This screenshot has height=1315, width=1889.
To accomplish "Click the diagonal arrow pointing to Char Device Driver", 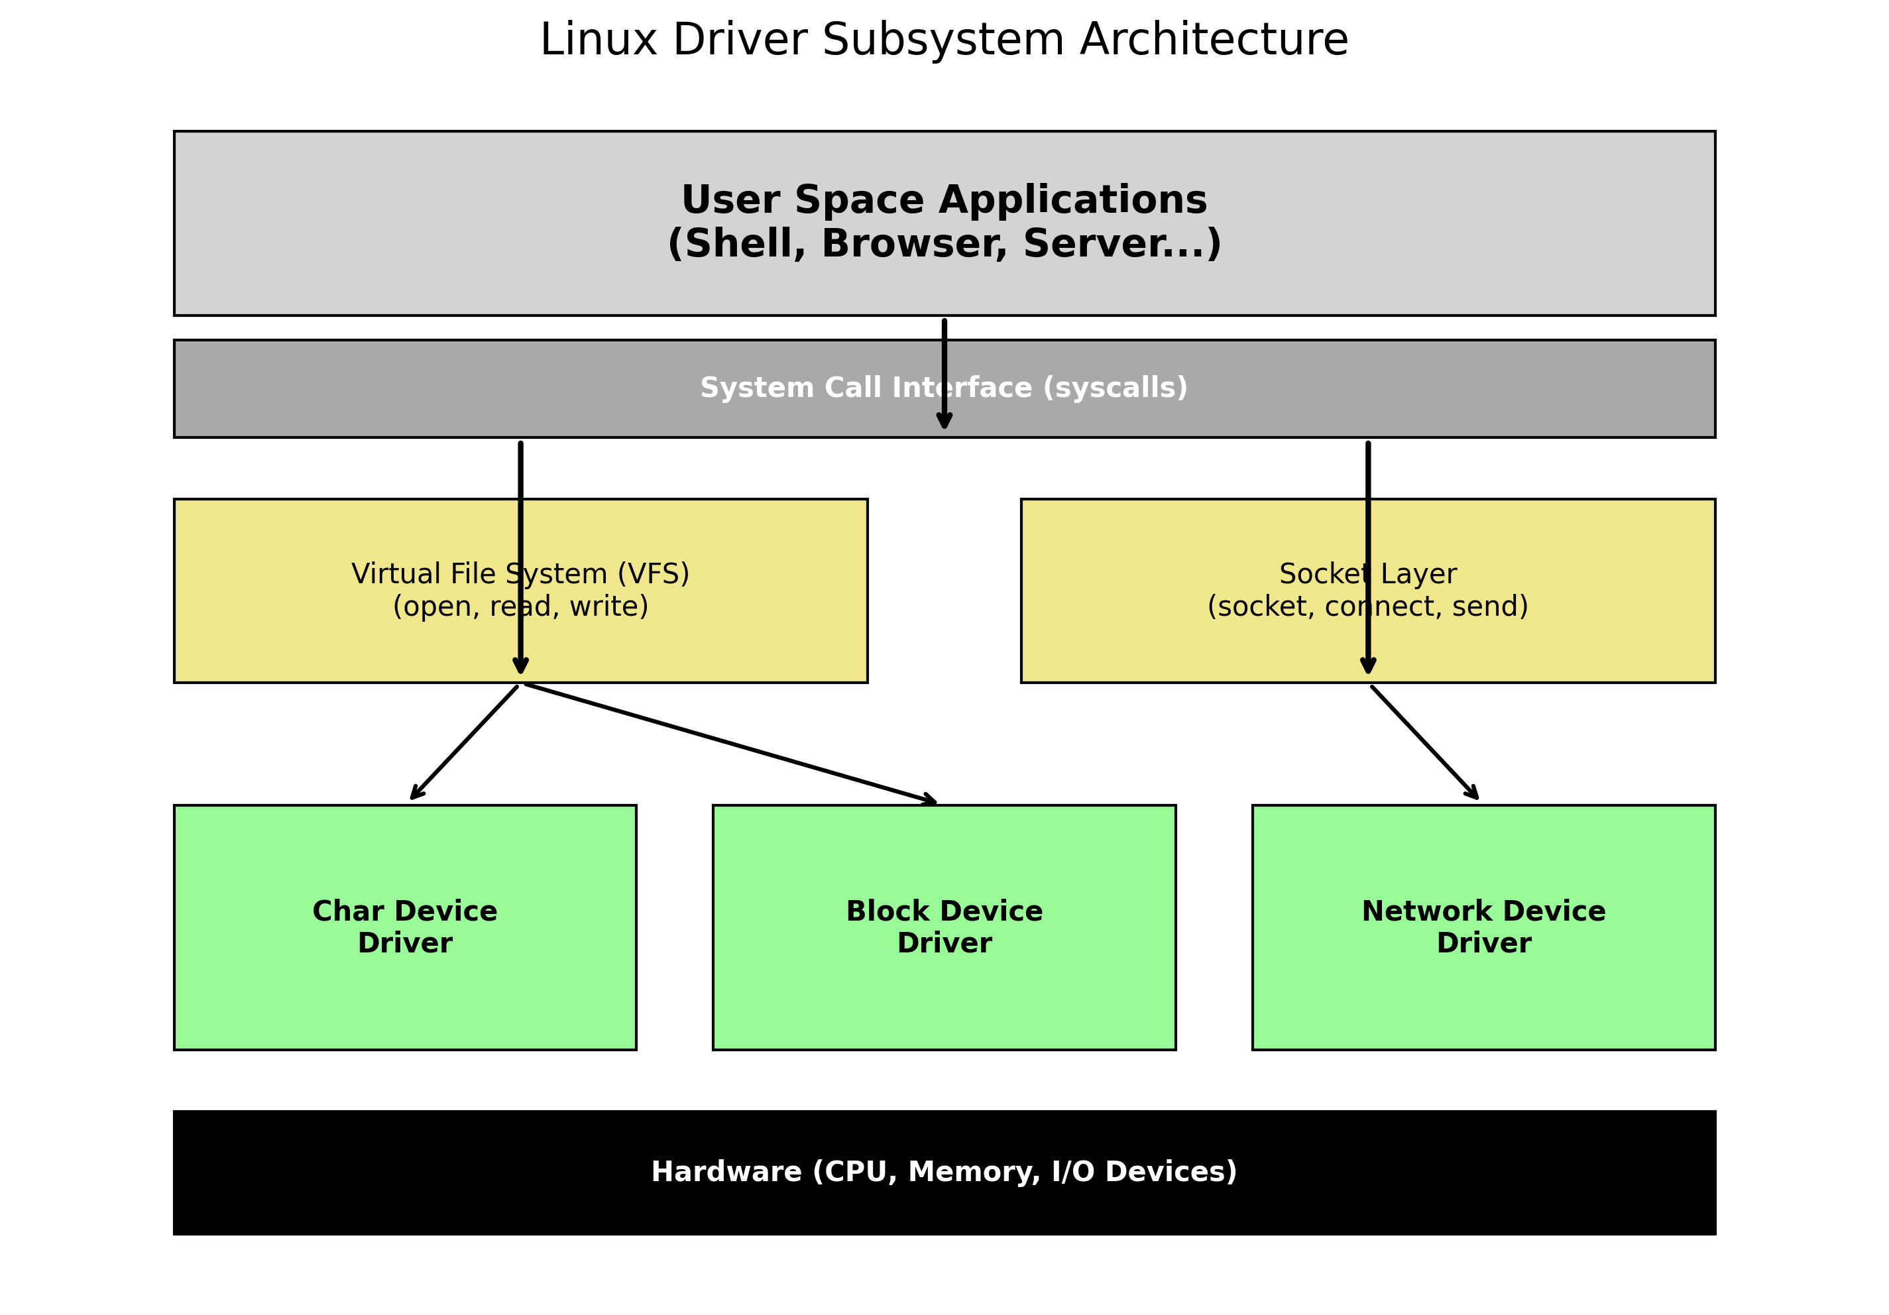I will pyautogui.click(x=465, y=742).
